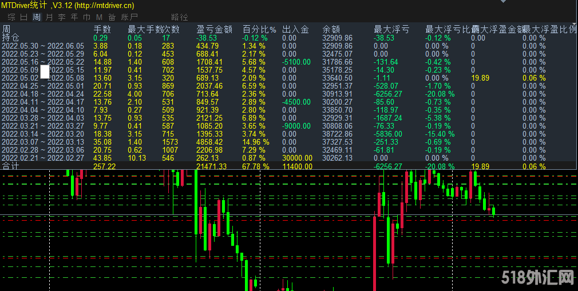Open the 月 monthly statistics tab
The height and width of the screenshot is (291, 578).
coord(49,17)
